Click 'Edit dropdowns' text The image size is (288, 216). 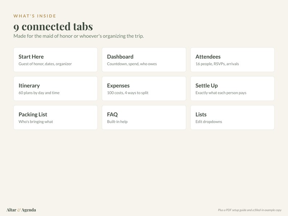(x=209, y=122)
